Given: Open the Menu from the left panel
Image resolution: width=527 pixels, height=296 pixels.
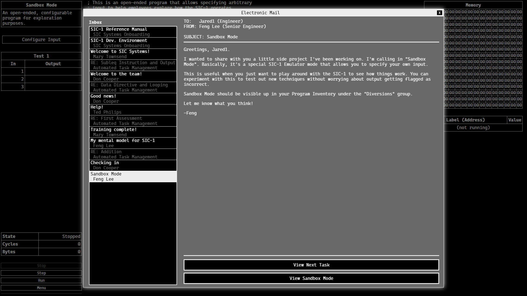Looking at the screenshot, I should (41, 288).
